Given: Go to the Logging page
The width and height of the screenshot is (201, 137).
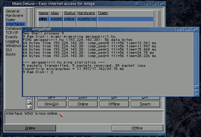Looking at the screenshot, I should pyautogui.click(x=12, y=41).
